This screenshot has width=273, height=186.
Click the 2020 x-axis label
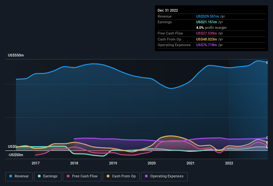coord(152,163)
